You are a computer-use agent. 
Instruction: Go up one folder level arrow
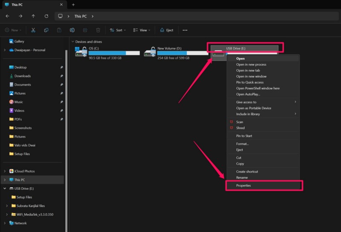33,16
